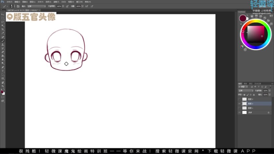Viewport: 274px width, 154px height.
Task: Toggle lock position in Layers panel
Action: tap(250, 95)
